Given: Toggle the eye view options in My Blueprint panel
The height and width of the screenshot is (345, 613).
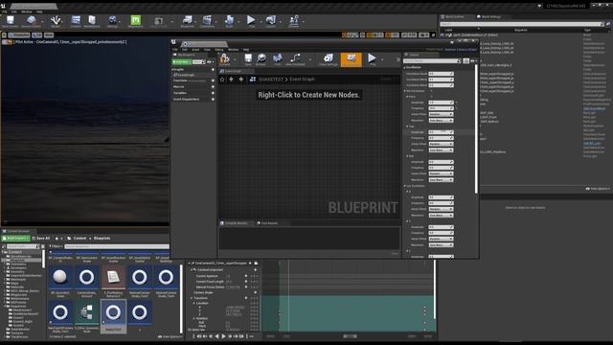Looking at the screenshot, I should pyautogui.click(x=210, y=61).
